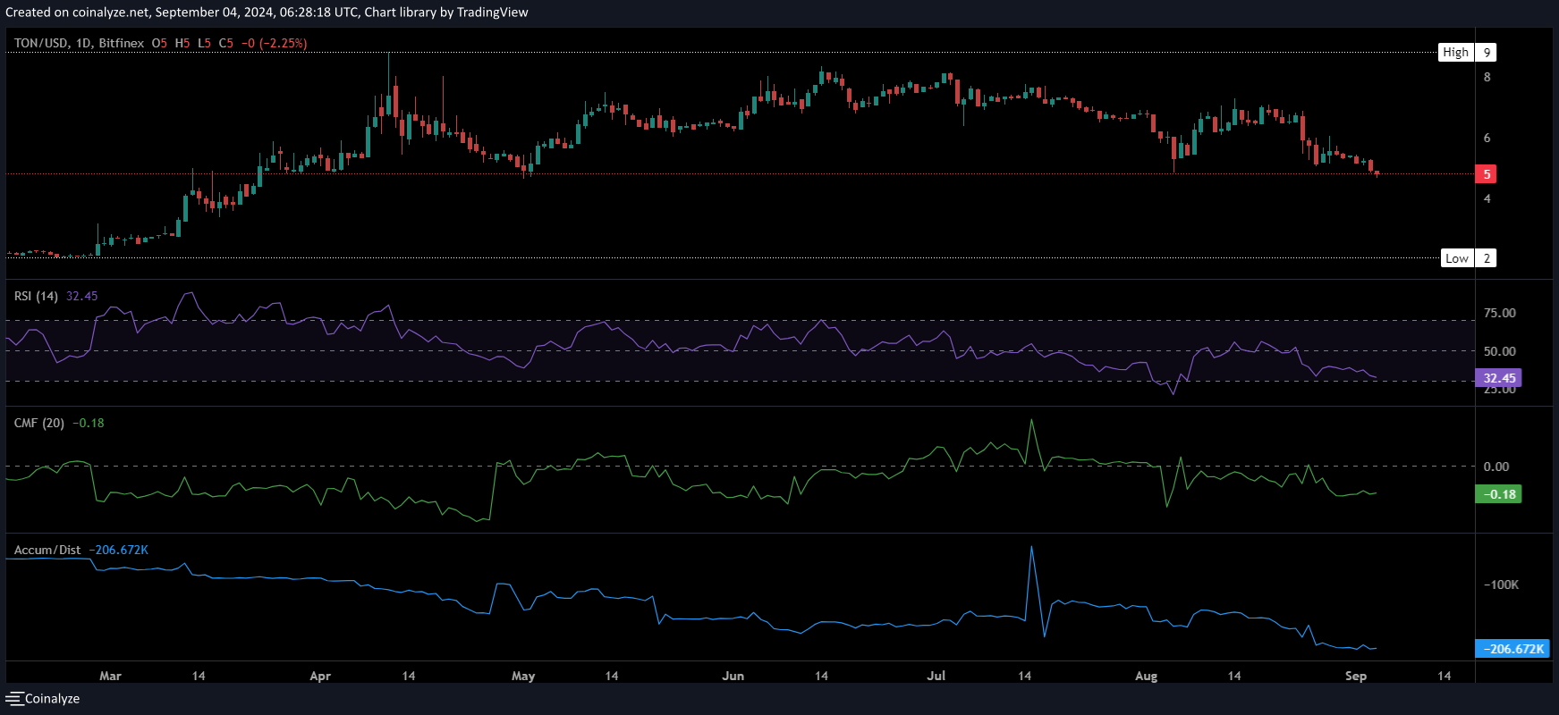Click the price axis value 8
1559x715 pixels.
tap(1487, 77)
